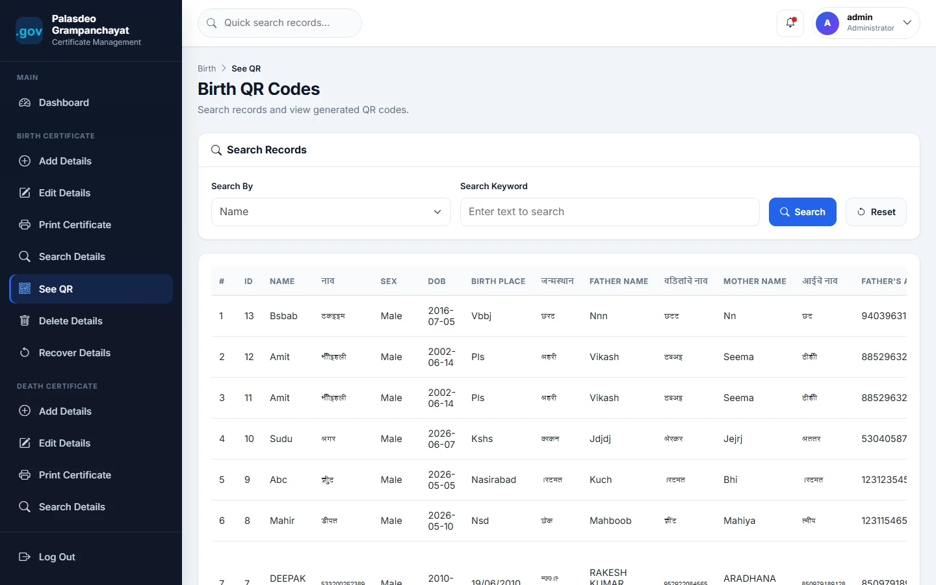Screen dimensions: 936x585
Task: Open Birth Certificate Edit Details
Action: (x=91, y=193)
